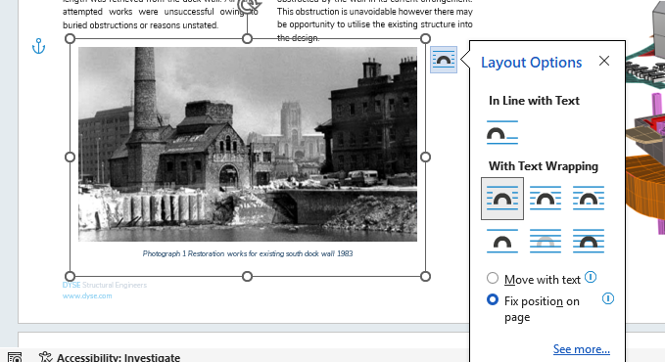The height and width of the screenshot is (362, 665).
Task: Click the bottom-left corner sizing handle
Action: 70,277
